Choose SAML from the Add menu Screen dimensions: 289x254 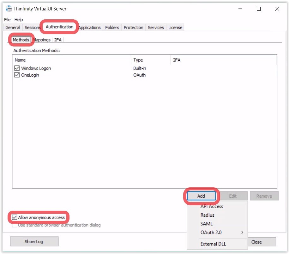point(217,224)
